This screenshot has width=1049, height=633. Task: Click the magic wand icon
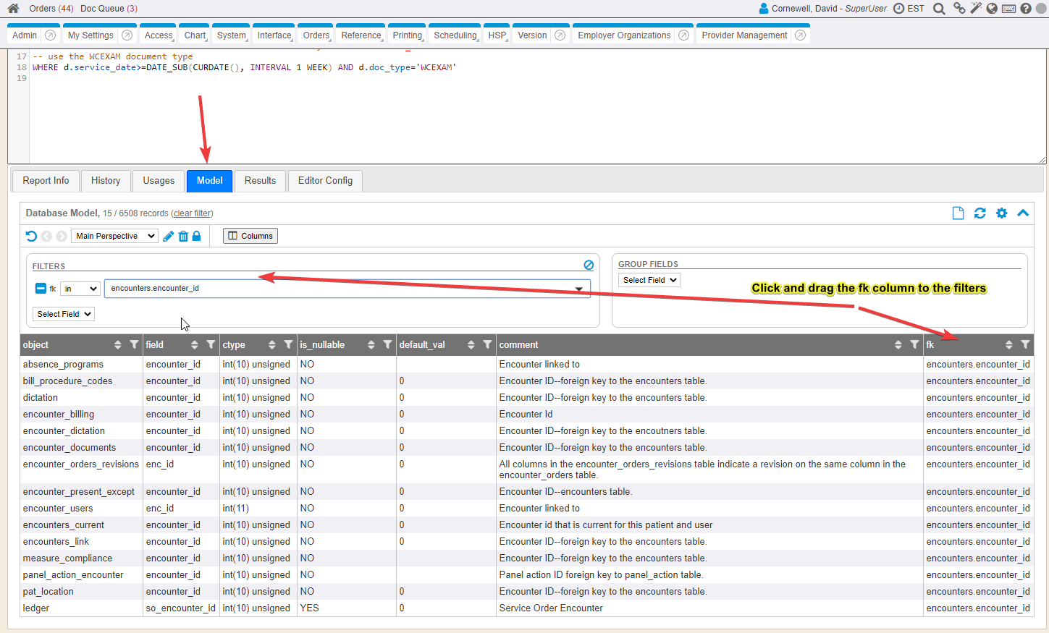click(976, 9)
